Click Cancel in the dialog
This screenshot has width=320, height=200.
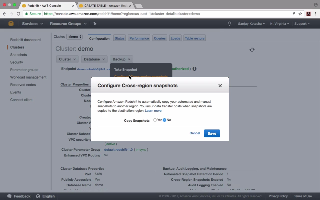(x=195, y=133)
